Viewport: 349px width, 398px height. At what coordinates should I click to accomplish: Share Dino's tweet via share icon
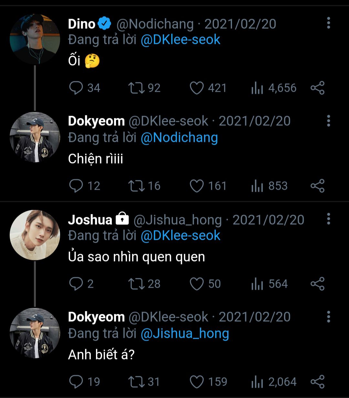(317, 88)
